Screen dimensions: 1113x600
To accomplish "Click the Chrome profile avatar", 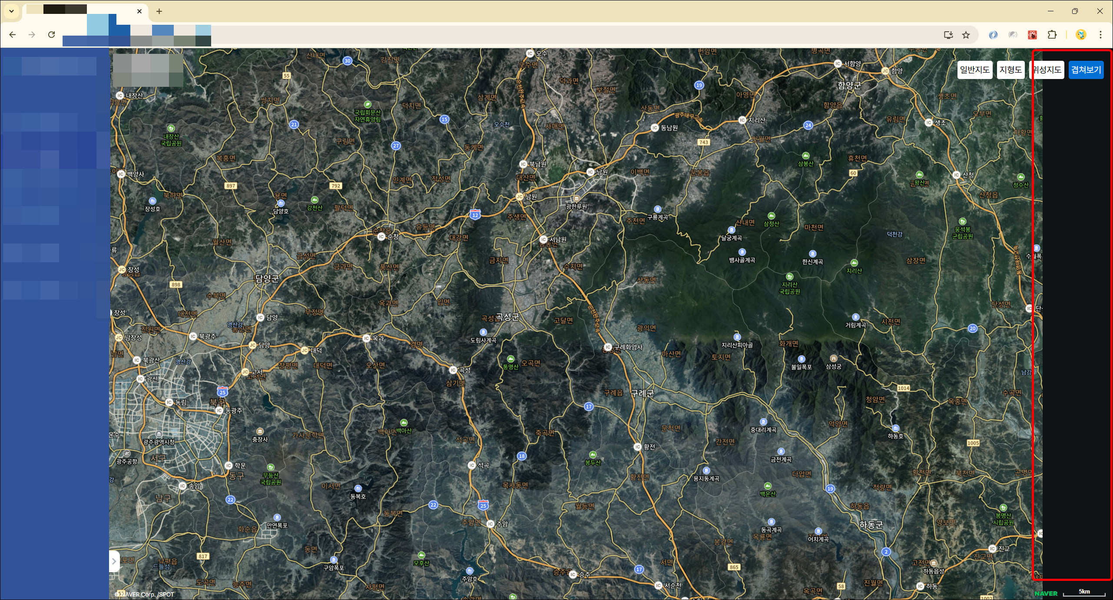I will (1081, 35).
